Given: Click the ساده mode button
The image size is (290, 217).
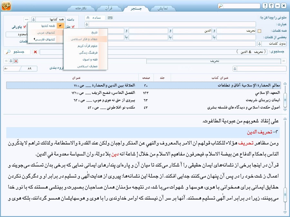Looking at the screenshot, I should (95, 18).
